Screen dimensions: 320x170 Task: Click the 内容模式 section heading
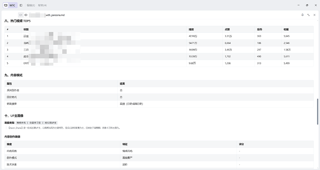13,75
